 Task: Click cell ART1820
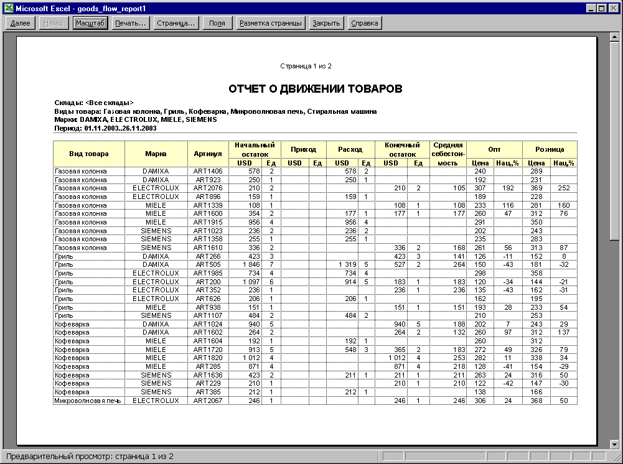point(208,358)
